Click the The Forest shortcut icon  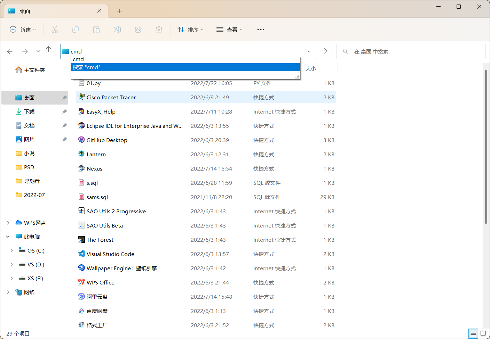click(x=81, y=240)
